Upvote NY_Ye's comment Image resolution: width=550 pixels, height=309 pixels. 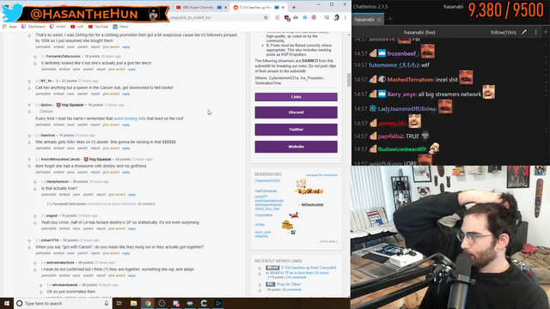pos(29,82)
